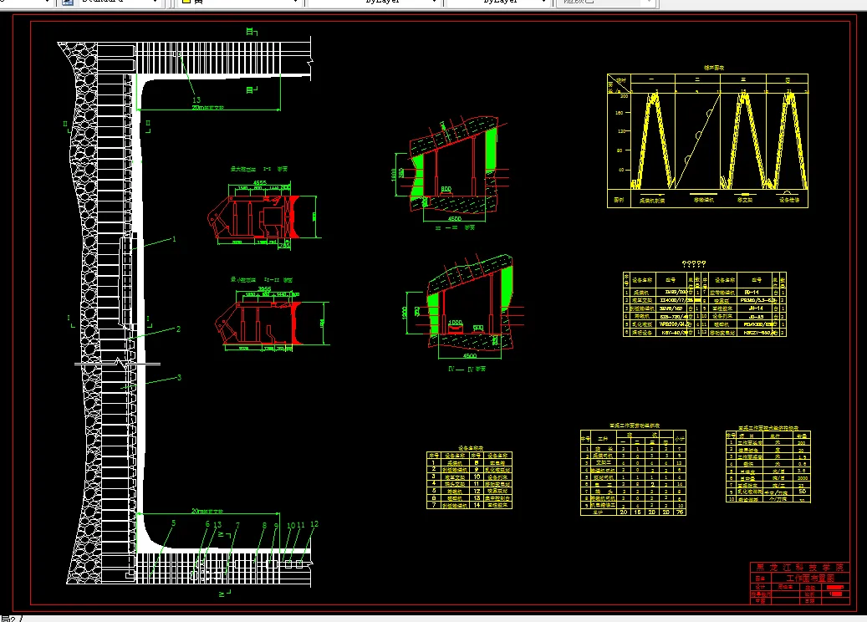The height and width of the screenshot is (622, 867).
Task: Click the '图例' legend cell of the cycle chart
Action: (618, 200)
